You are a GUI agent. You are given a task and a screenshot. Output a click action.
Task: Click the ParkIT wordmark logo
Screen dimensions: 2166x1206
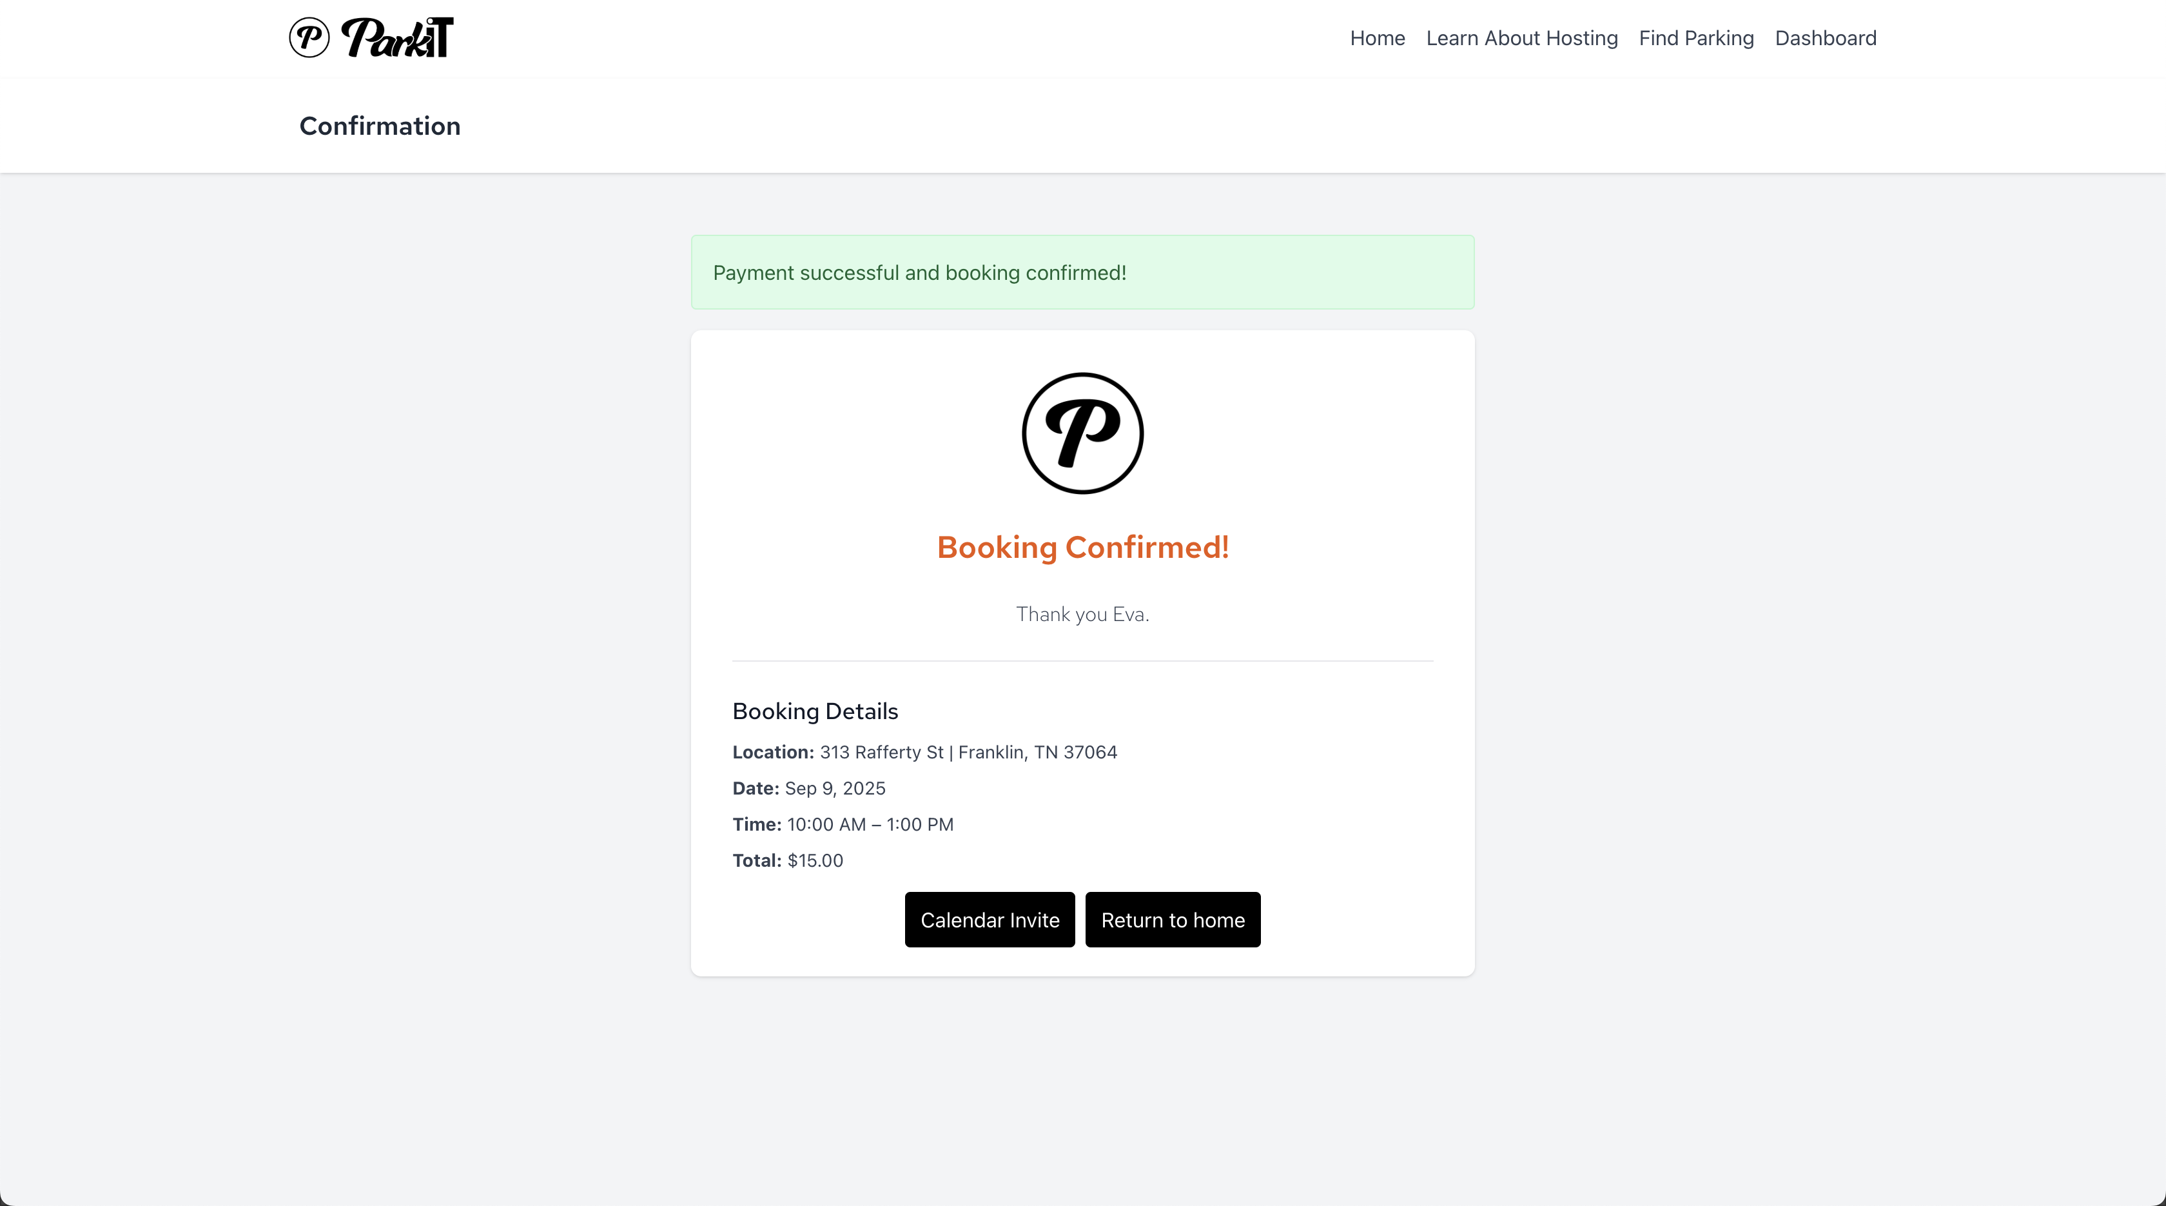click(x=398, y=38)
